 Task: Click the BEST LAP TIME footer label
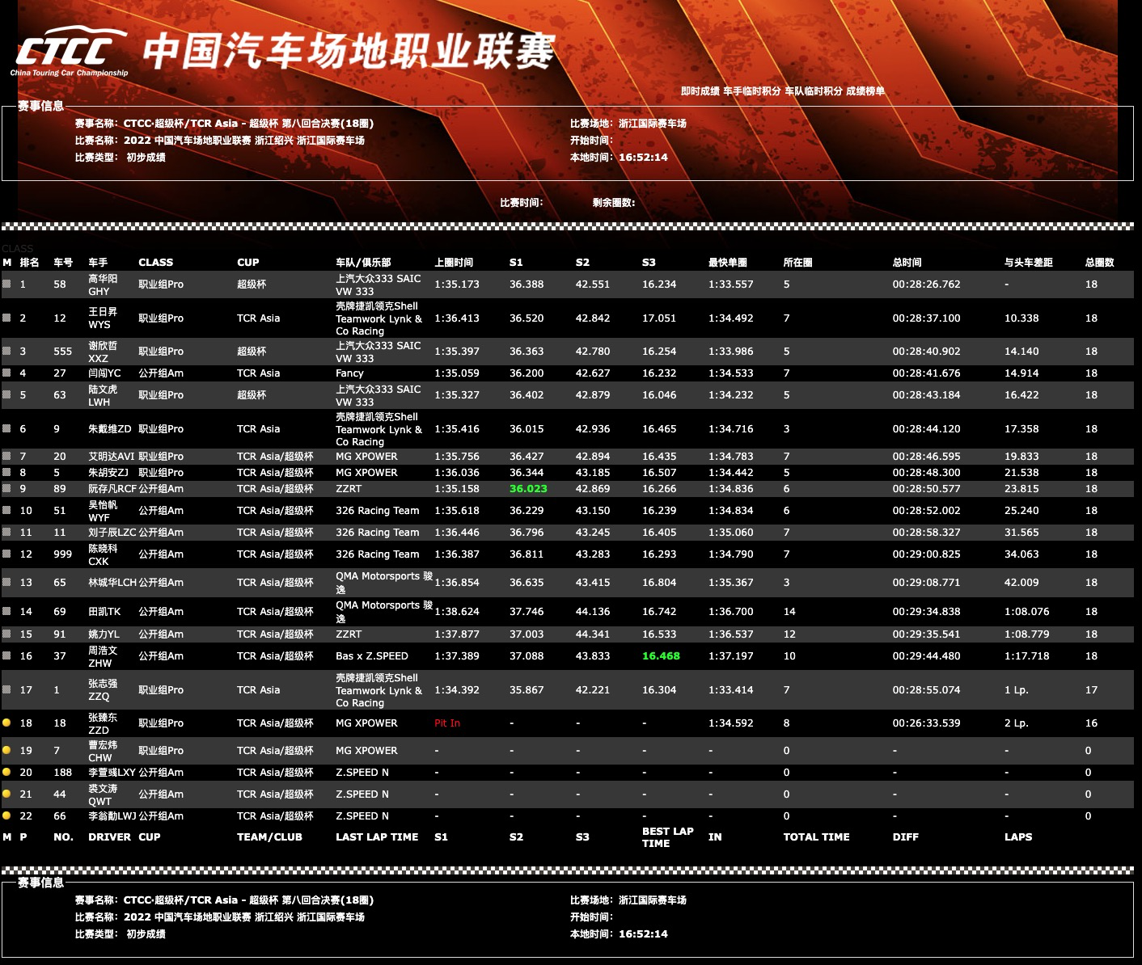click(668, 837)
